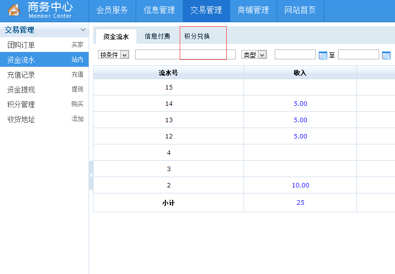Open 信息管理 in the top navigation

[x=159, y=10]
